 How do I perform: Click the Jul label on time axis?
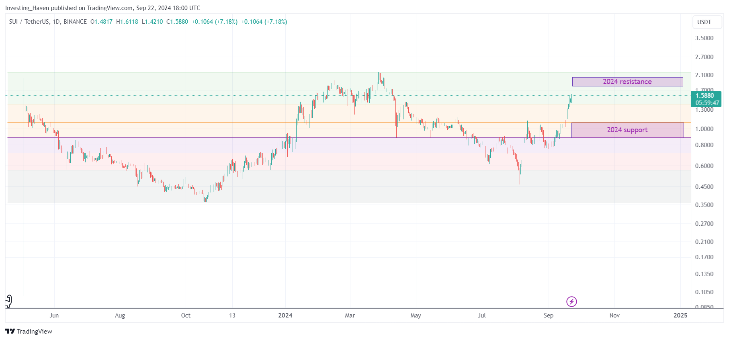tap(481, 315)
